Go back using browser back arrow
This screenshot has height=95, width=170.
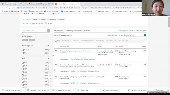pos(2,8)
